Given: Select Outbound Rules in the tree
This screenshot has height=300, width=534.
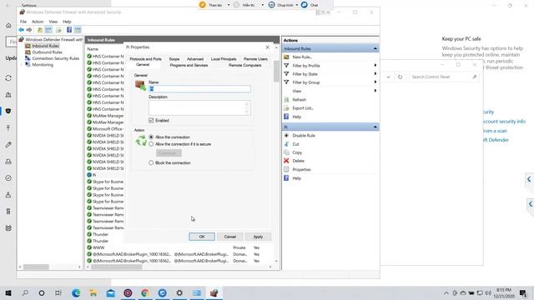Looking at the screenshot, I should 47,52.
